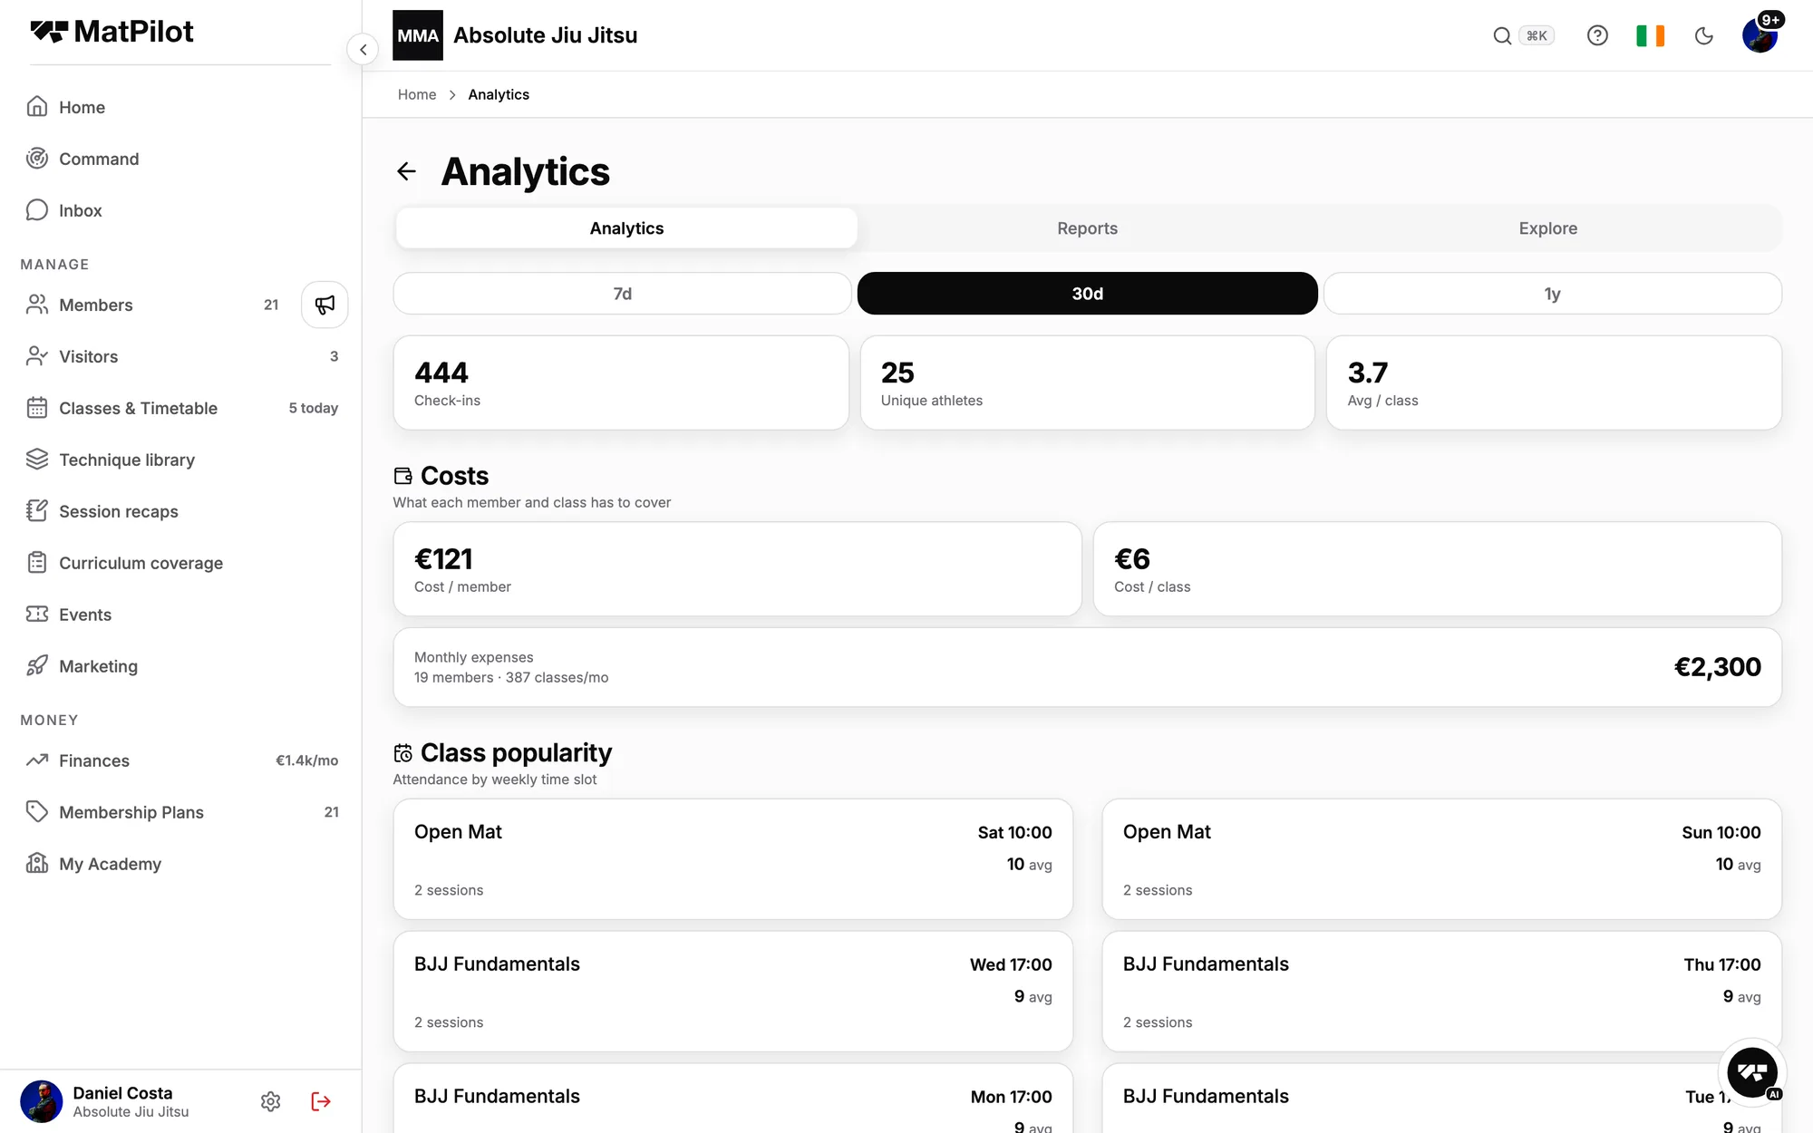Select the Analytics tab
The height and width of the screenshot is (1133, 1813).
626,228
